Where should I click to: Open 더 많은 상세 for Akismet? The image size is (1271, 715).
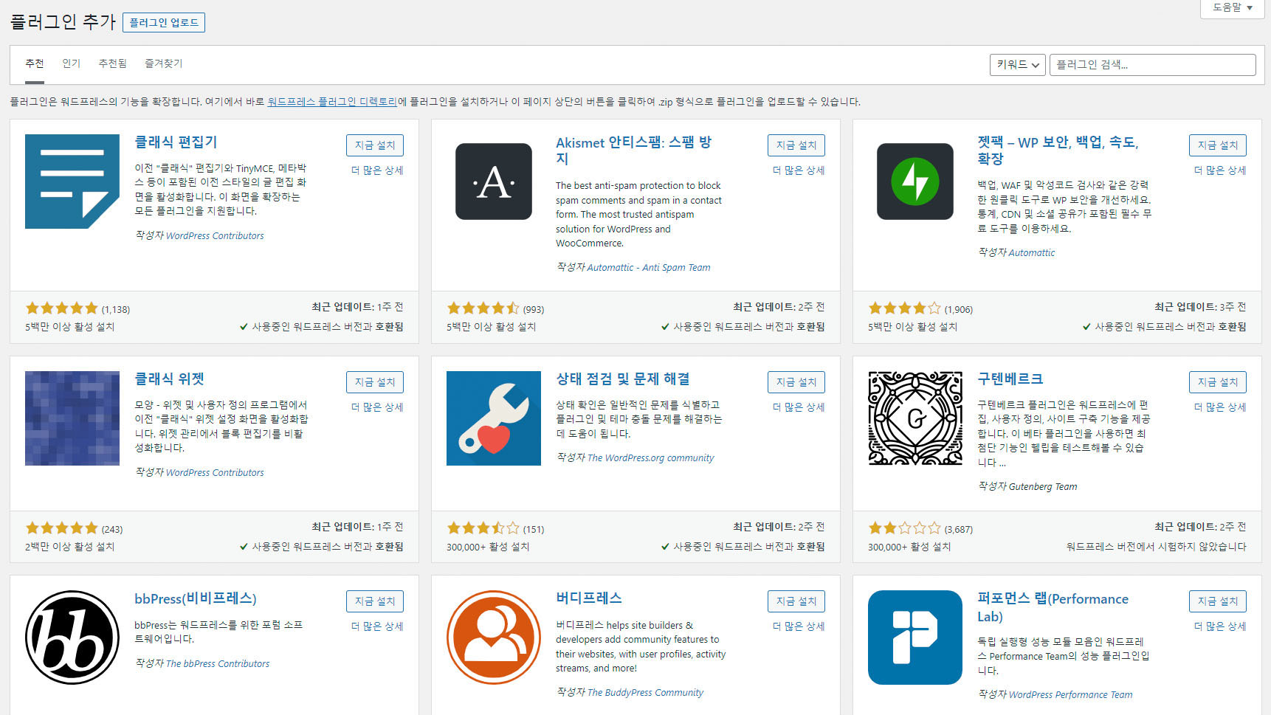[x=799, y=170]
